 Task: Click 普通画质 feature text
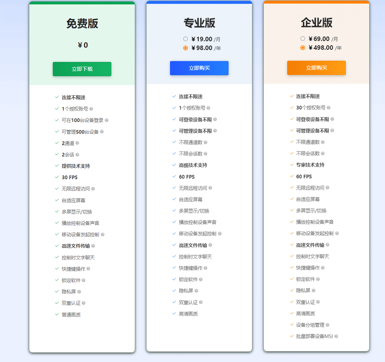click(71, 315)
